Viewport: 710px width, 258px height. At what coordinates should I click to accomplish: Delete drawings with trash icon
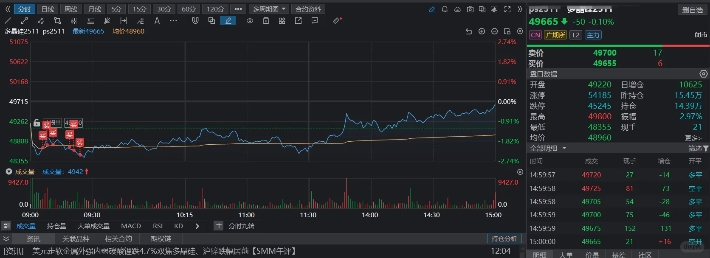point(266,20)
